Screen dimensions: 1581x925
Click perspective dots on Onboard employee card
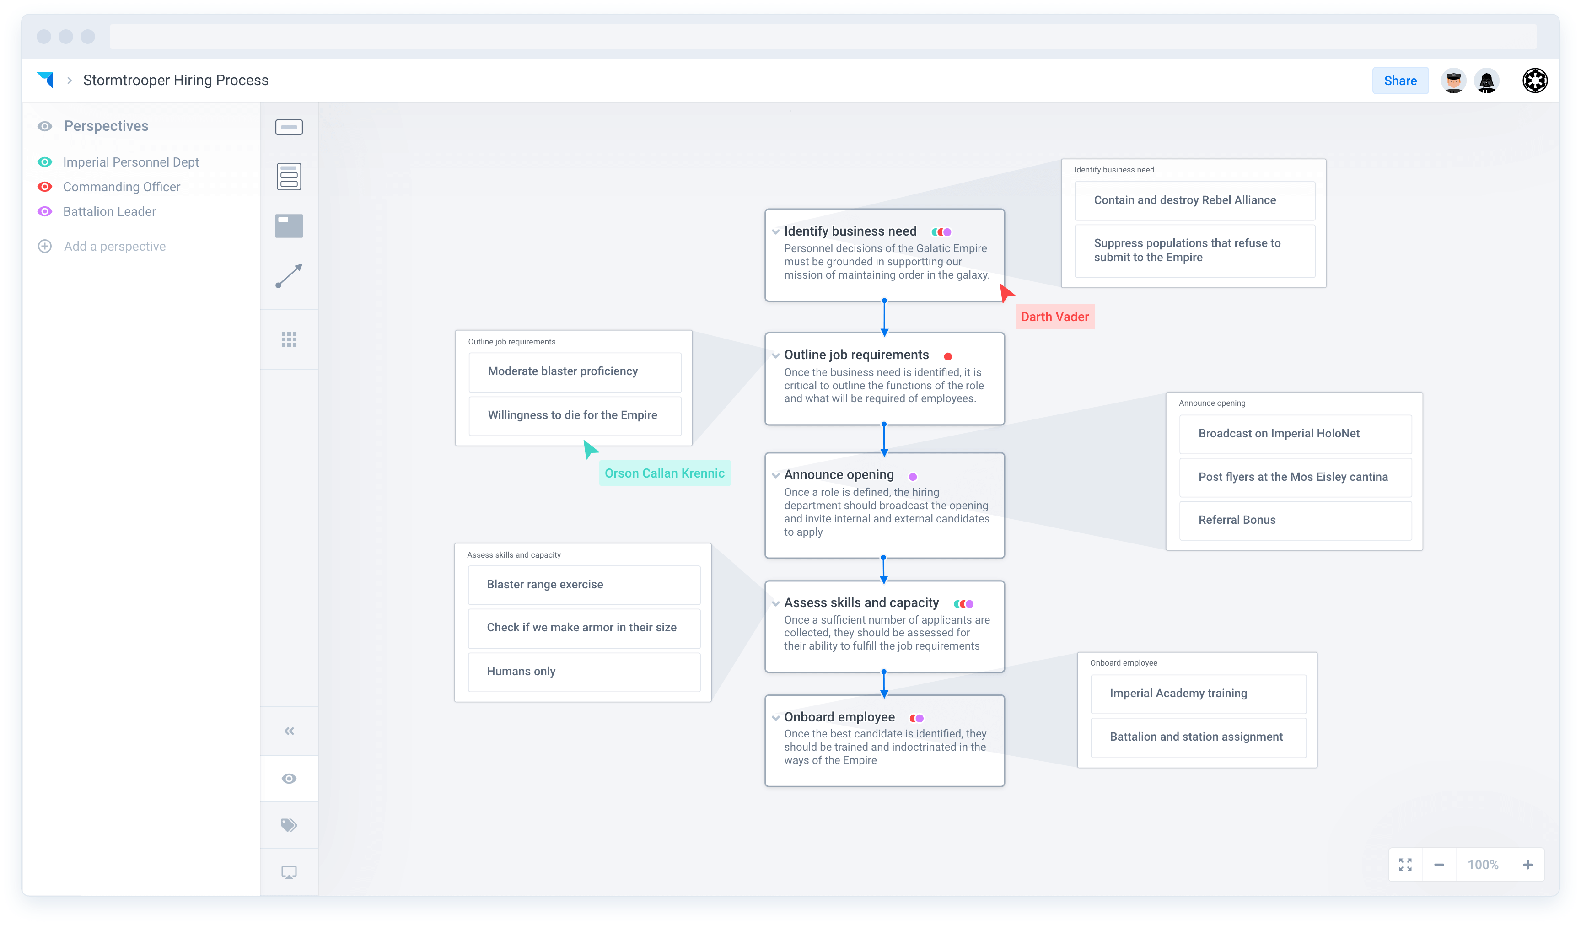(916, 719)
